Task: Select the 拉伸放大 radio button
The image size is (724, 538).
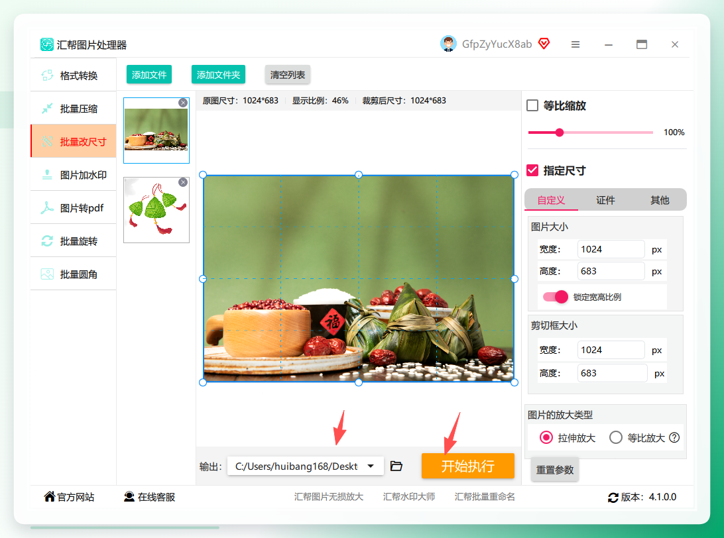Action: tap(546, 437)
